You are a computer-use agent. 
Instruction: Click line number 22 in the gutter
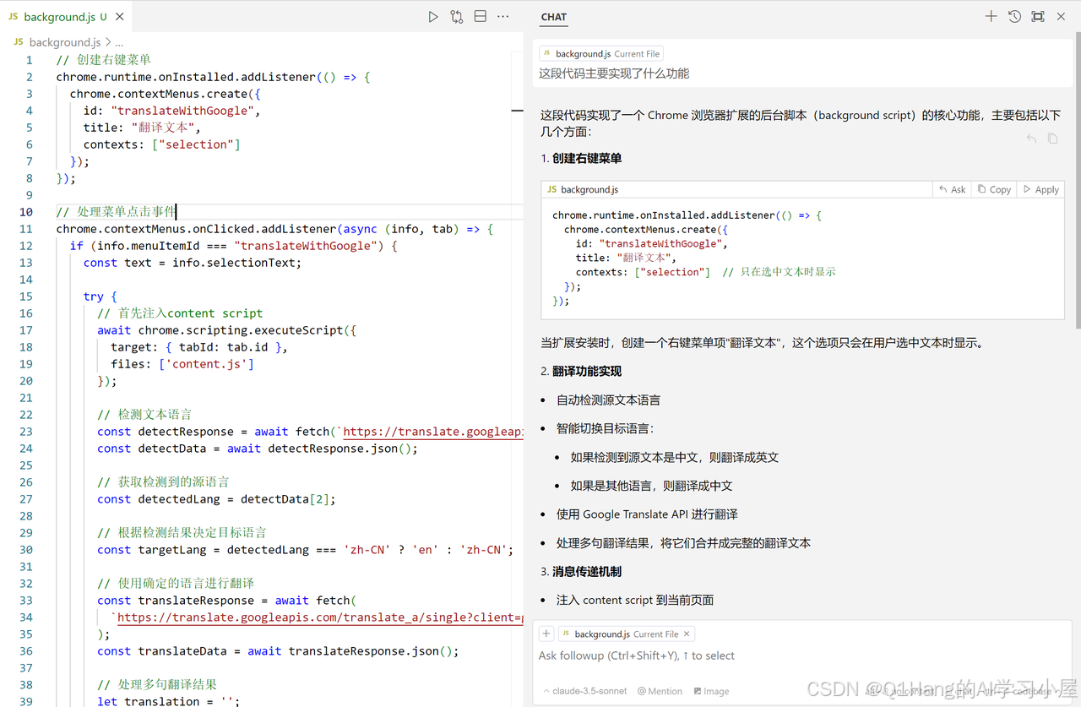coord(26,414)
